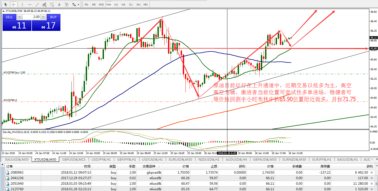The width and height of the screenshot is (378, 191).
Task: Switch to the XAUUSD&,M30 chart tab
Action: click(16, 159)
